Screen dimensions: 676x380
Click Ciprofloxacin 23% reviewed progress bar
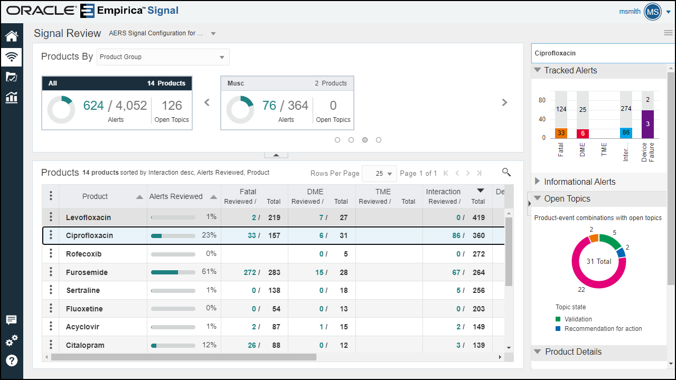(x=173, y=235)
